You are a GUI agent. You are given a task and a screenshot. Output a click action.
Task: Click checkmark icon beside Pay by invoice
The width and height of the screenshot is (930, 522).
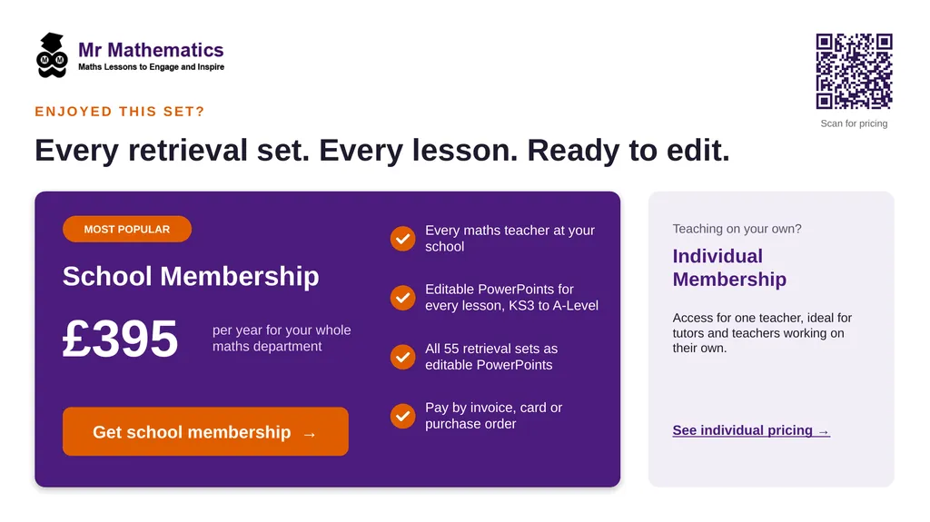click(402, 416)
